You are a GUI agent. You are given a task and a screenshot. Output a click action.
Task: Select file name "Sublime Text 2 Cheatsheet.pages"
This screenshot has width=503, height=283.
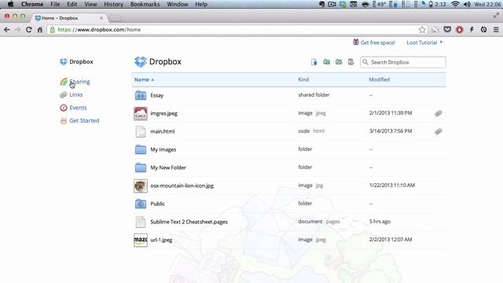[189, 222]
